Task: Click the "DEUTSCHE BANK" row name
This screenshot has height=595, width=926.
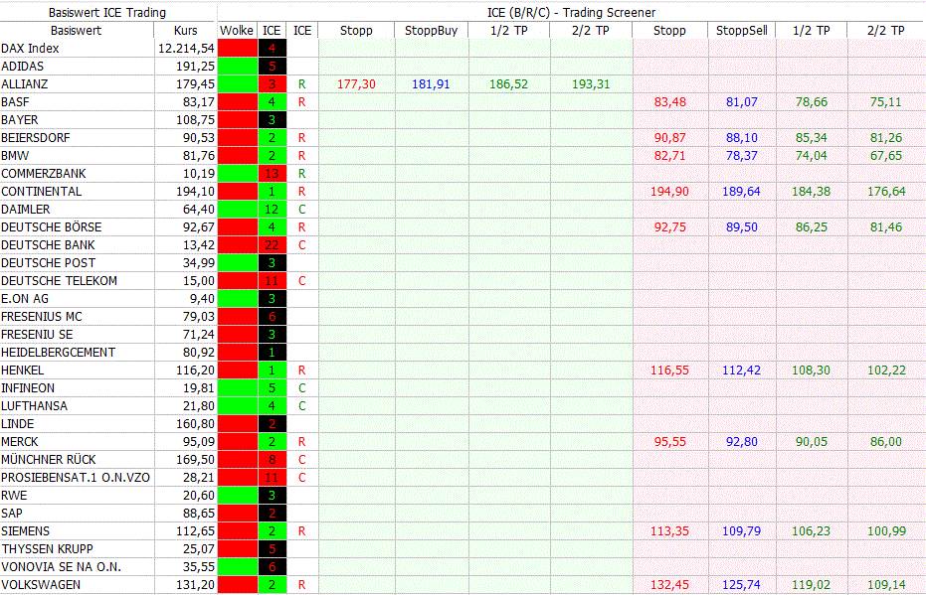Action: tap(48, 245)
